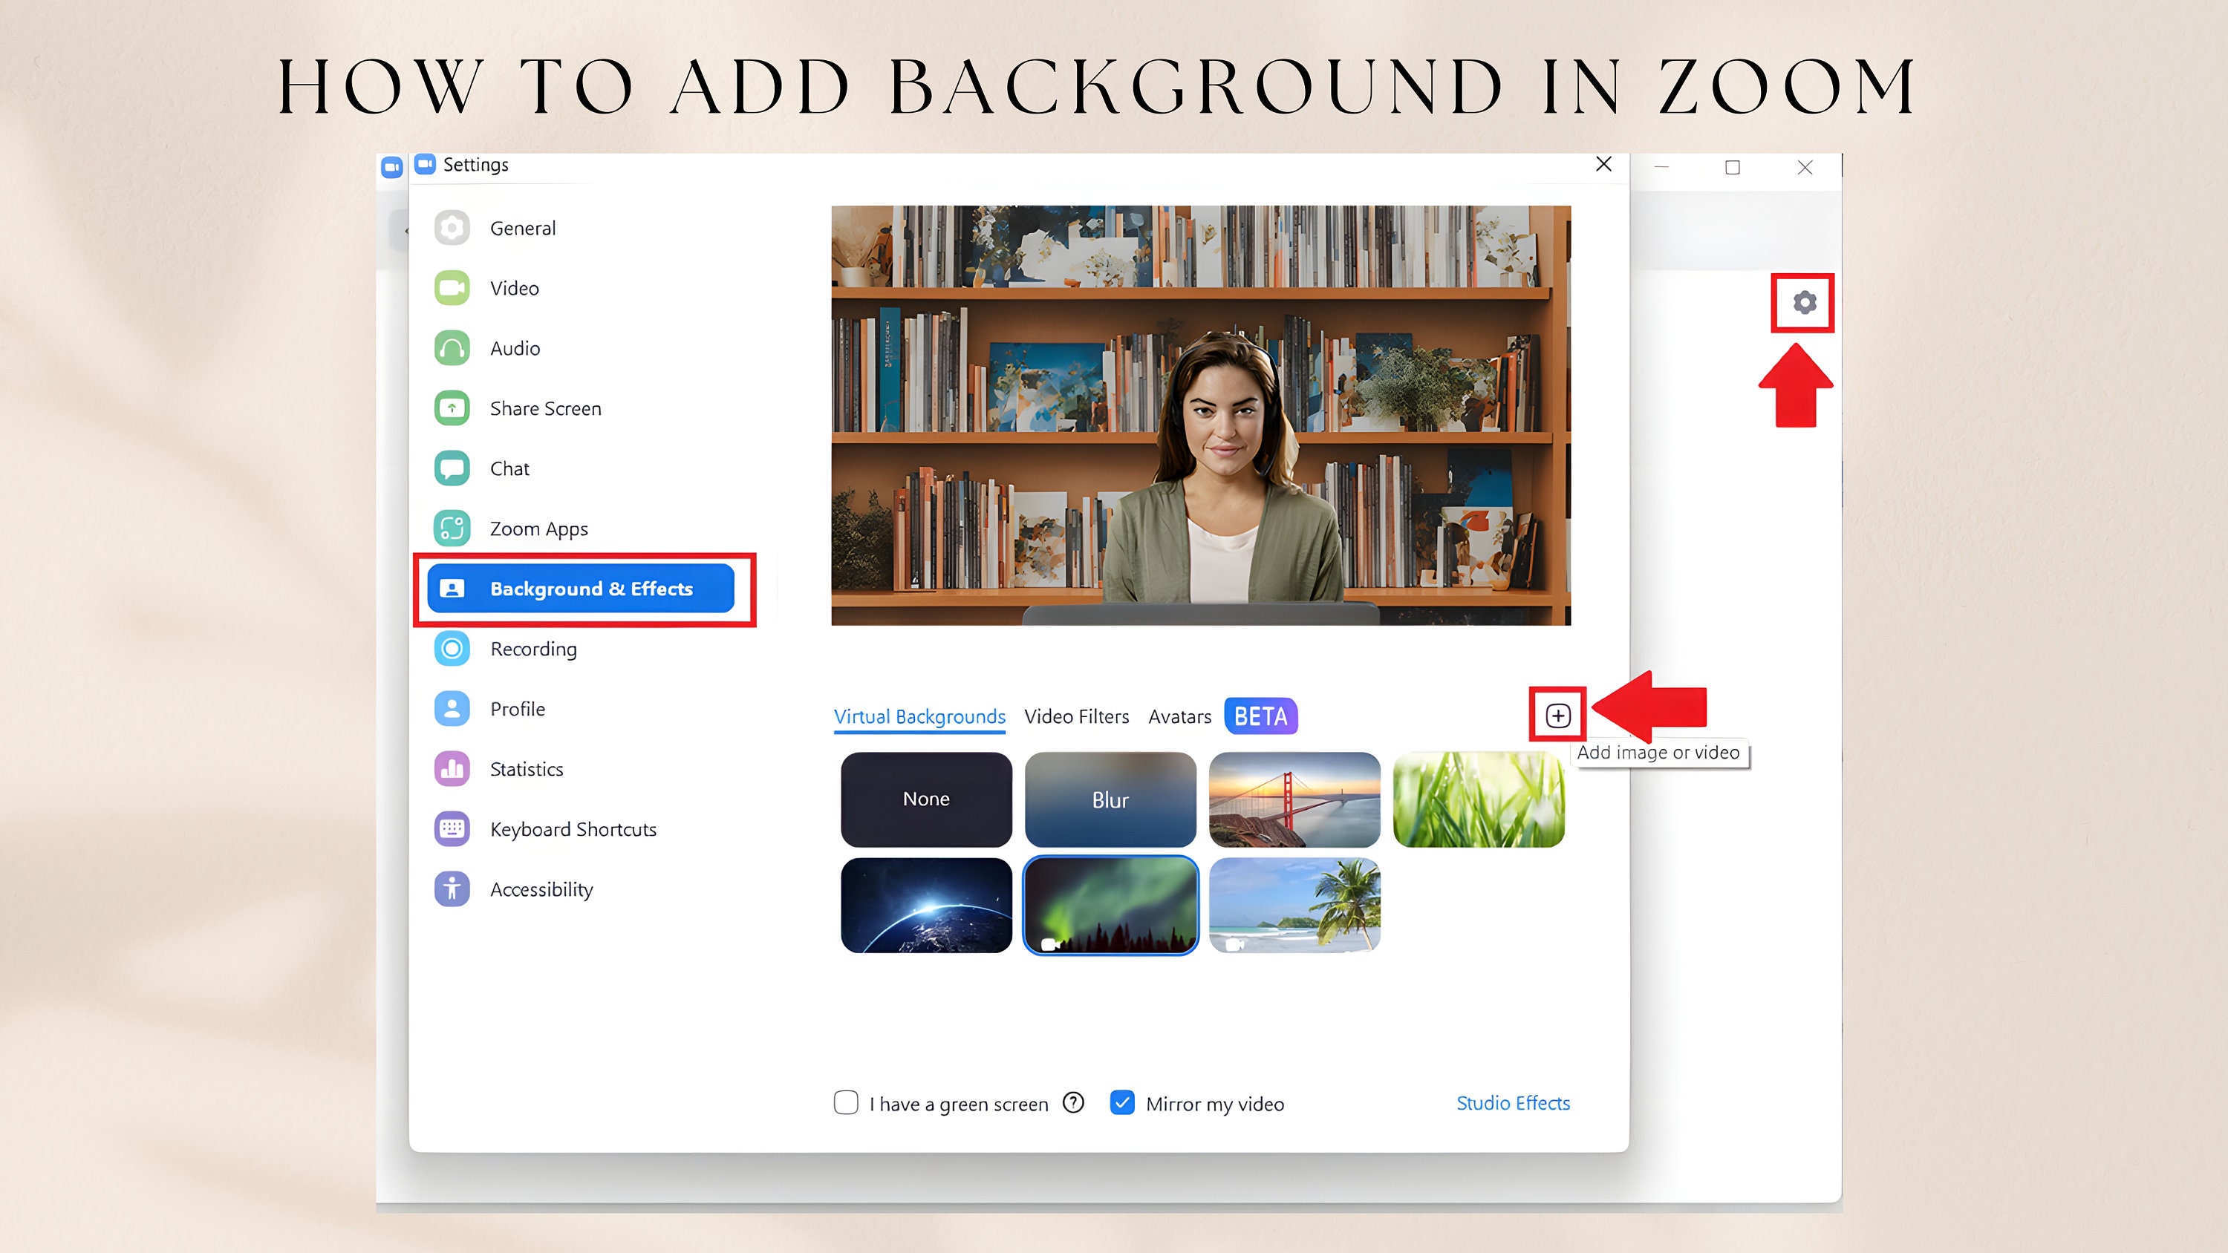2228x1253 pixels.
Task: Open Studio Effects link
Action: (1513, 1103)
